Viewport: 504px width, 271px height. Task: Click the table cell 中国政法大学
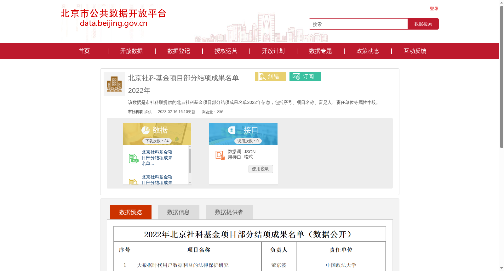[x=341, y=265]
